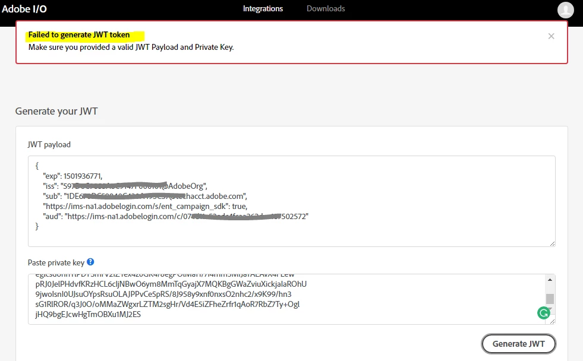583x361 pixels.
Task: Click the "sub" line in payload
Action: click(x=145, y=196)
